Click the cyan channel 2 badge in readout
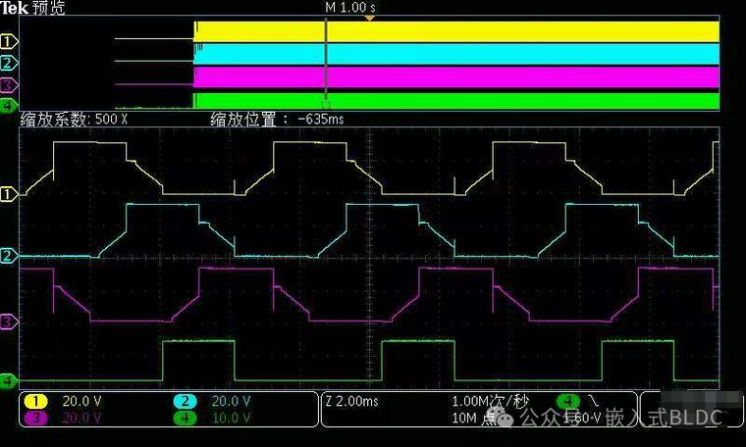746x447 pixels. (x=186, y=402)
